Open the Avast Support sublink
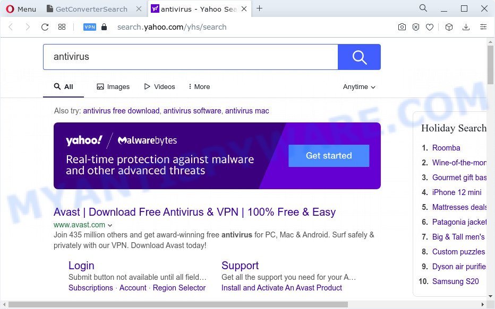The image size is (495, 309). click(x=240, y=266)
